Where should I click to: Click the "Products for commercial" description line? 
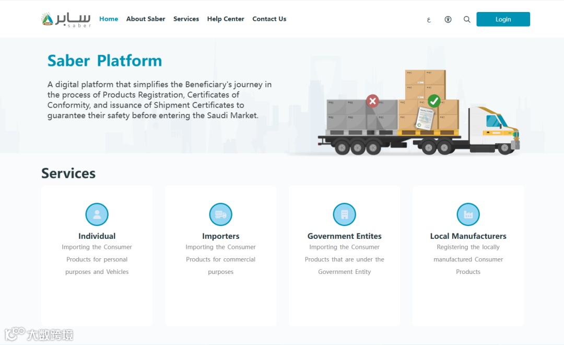[x=220, y=259]
